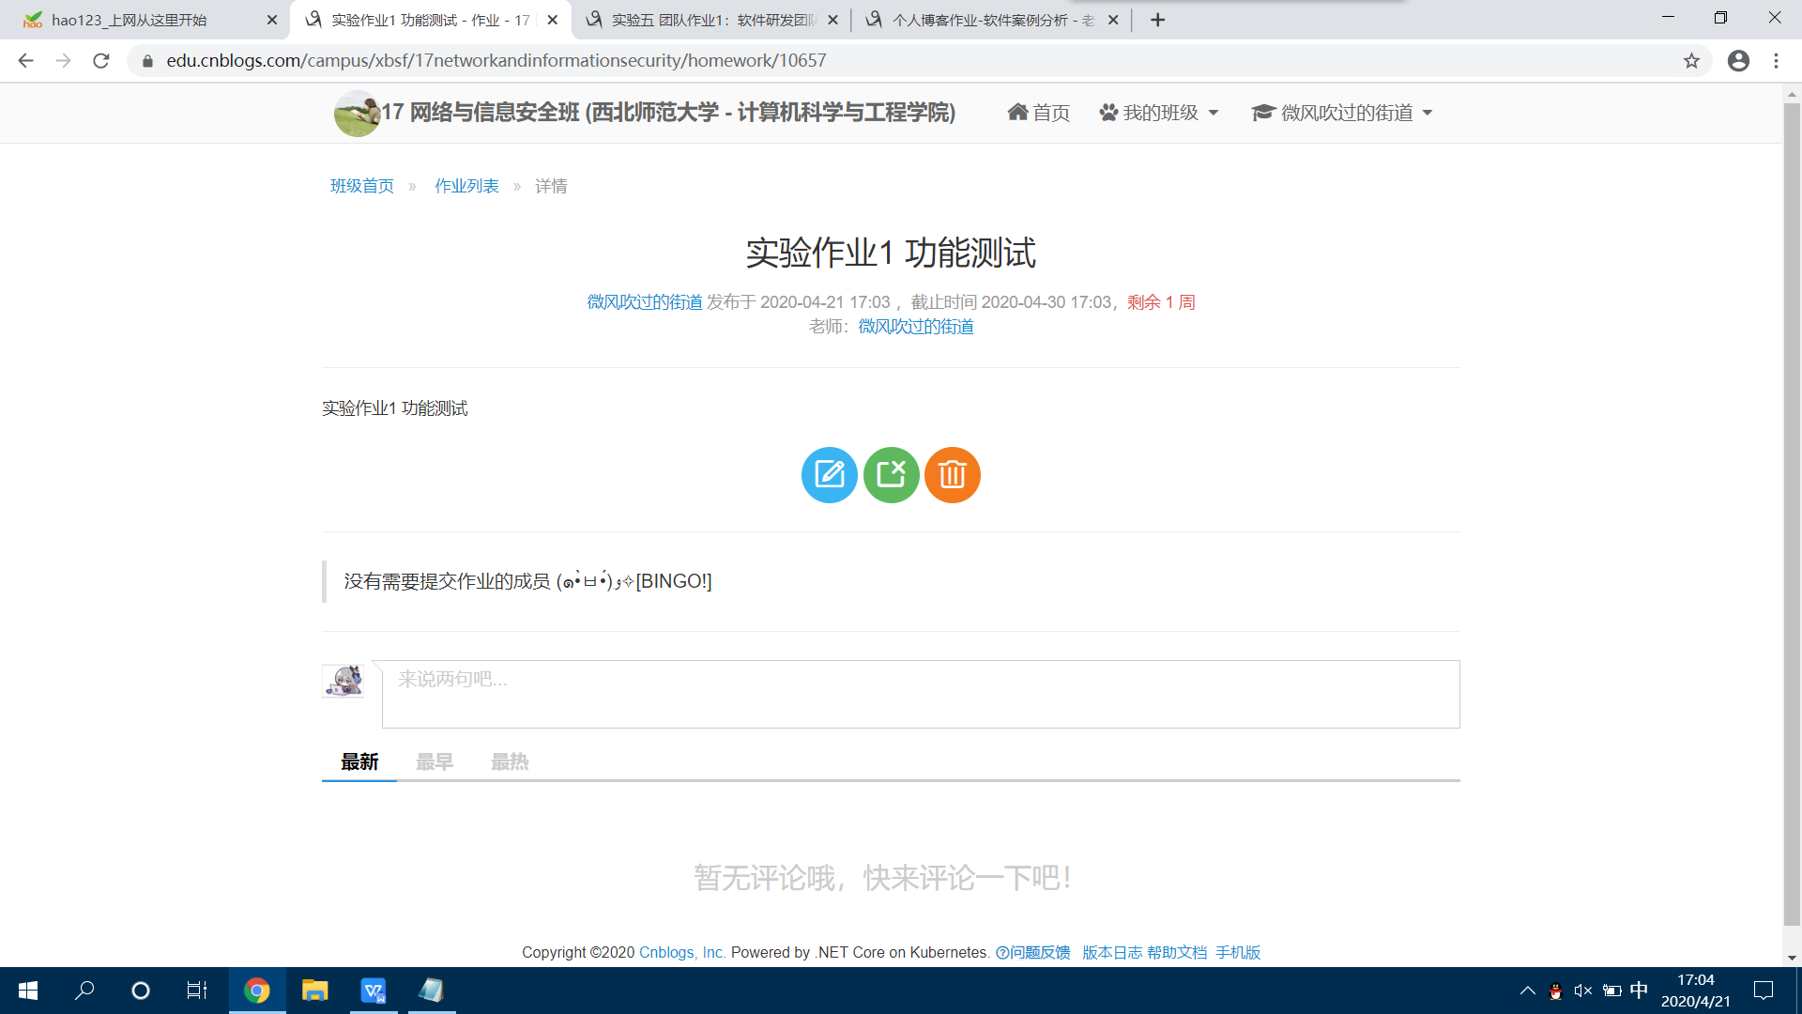
Task: Click the green close homework icon
Action: point(891,475)
